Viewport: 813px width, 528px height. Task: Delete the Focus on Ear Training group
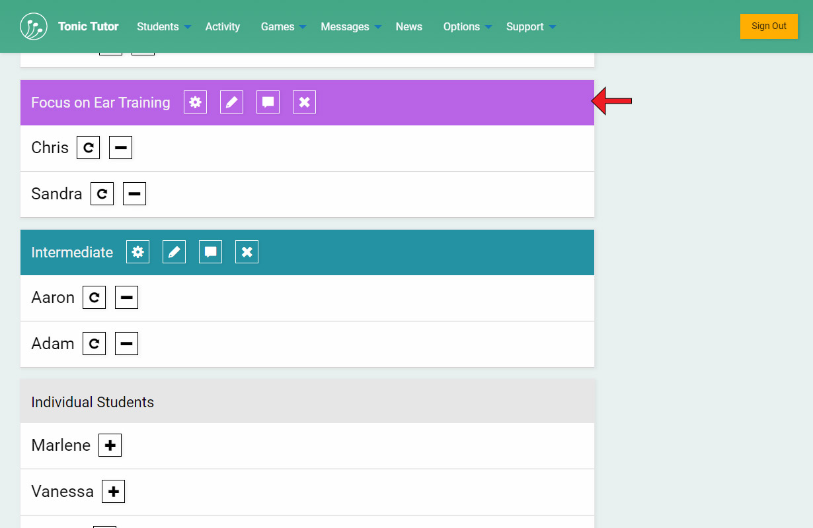[x=304, y=102]
